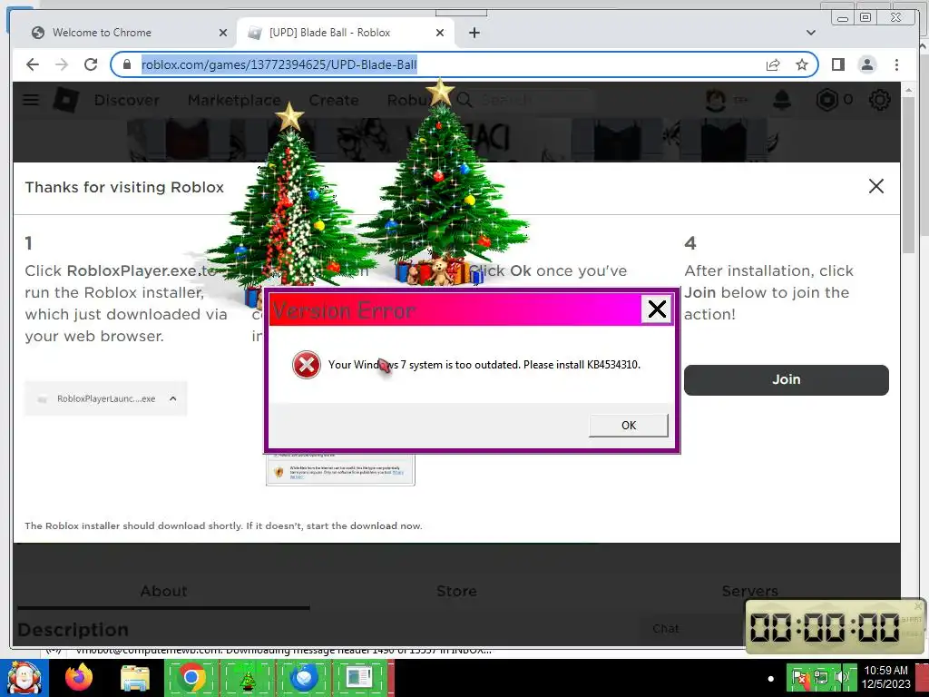Screen dimensions: 929x697
Task: Click the Chrome forward arrow
Action: [62, 64]
